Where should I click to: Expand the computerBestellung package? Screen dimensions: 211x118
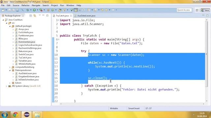point(10,67)
